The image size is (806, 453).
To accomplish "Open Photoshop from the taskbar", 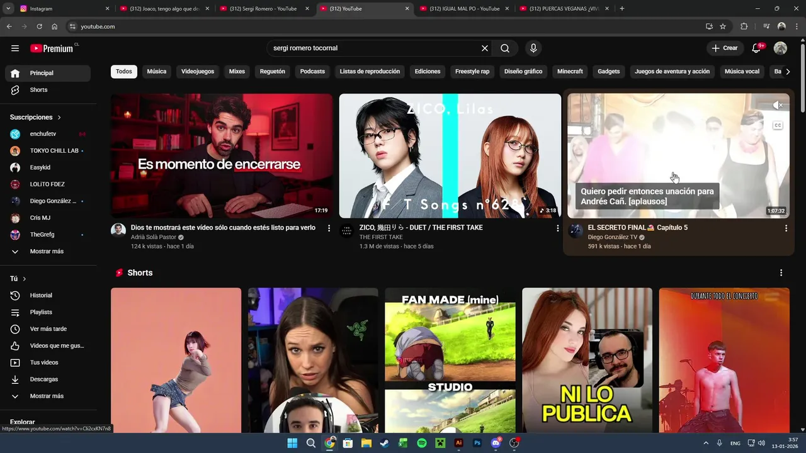I will pos(477,443).
